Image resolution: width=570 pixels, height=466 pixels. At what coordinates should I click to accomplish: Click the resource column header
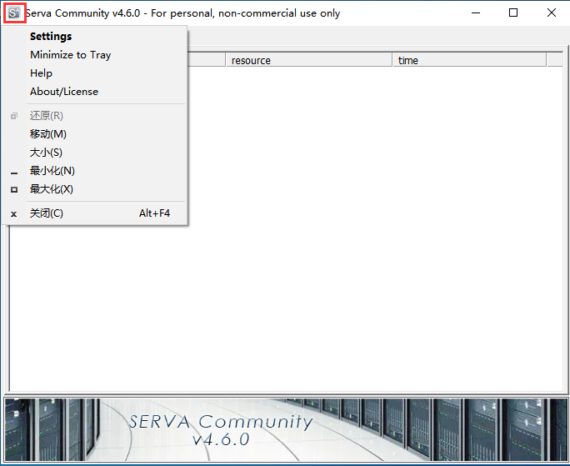click(308, 60)
